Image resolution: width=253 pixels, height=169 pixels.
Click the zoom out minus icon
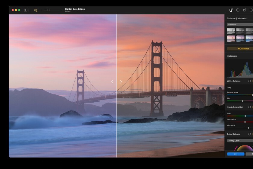click(42, 10)
